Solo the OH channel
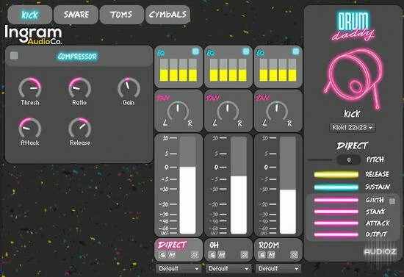The width and height of the screenshot is (404, 277). 212,255
